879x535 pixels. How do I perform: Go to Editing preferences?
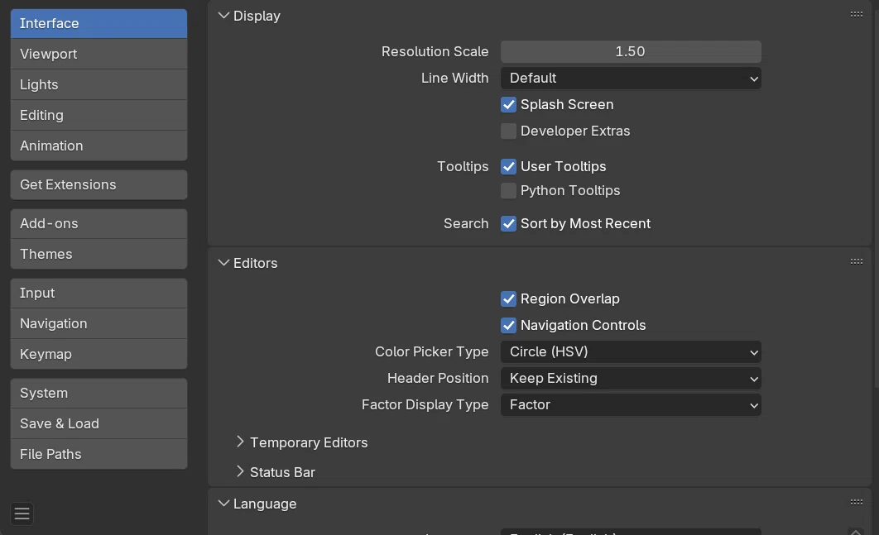coord(98,116)
